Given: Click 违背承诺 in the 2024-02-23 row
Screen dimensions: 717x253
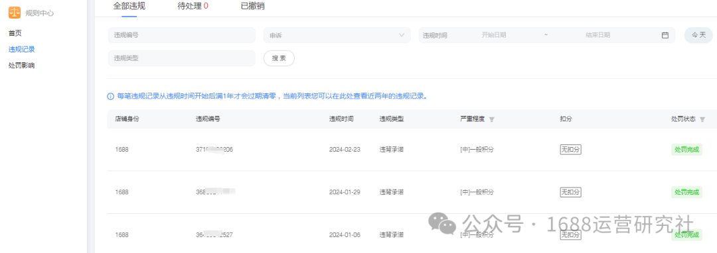Looking at the screenshot, I should (392, 150).
